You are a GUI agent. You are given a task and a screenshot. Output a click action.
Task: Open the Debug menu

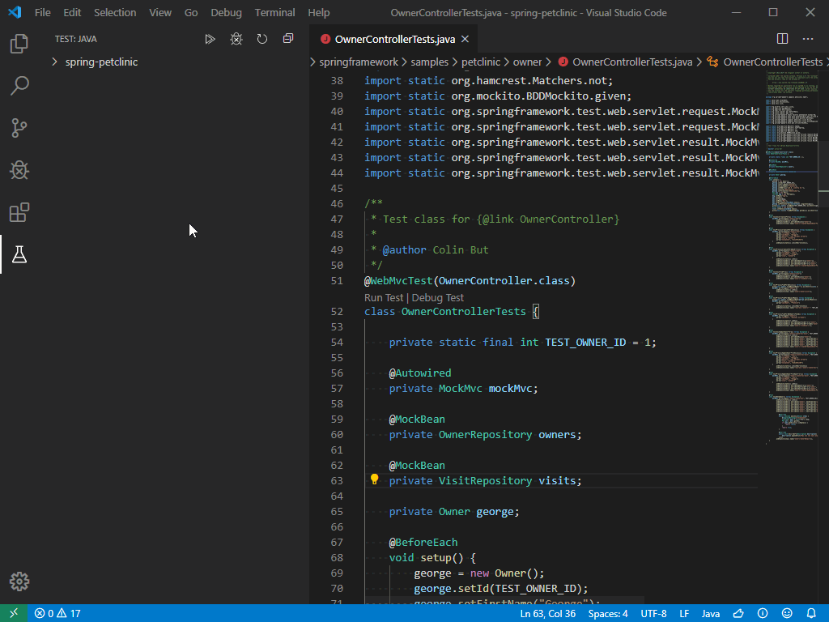227,13
